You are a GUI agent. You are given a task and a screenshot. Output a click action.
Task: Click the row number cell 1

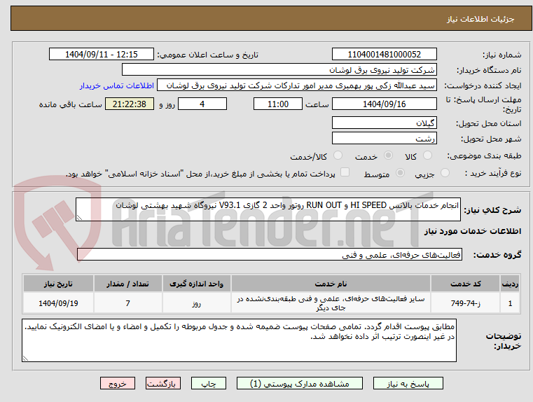coord(510,303)
